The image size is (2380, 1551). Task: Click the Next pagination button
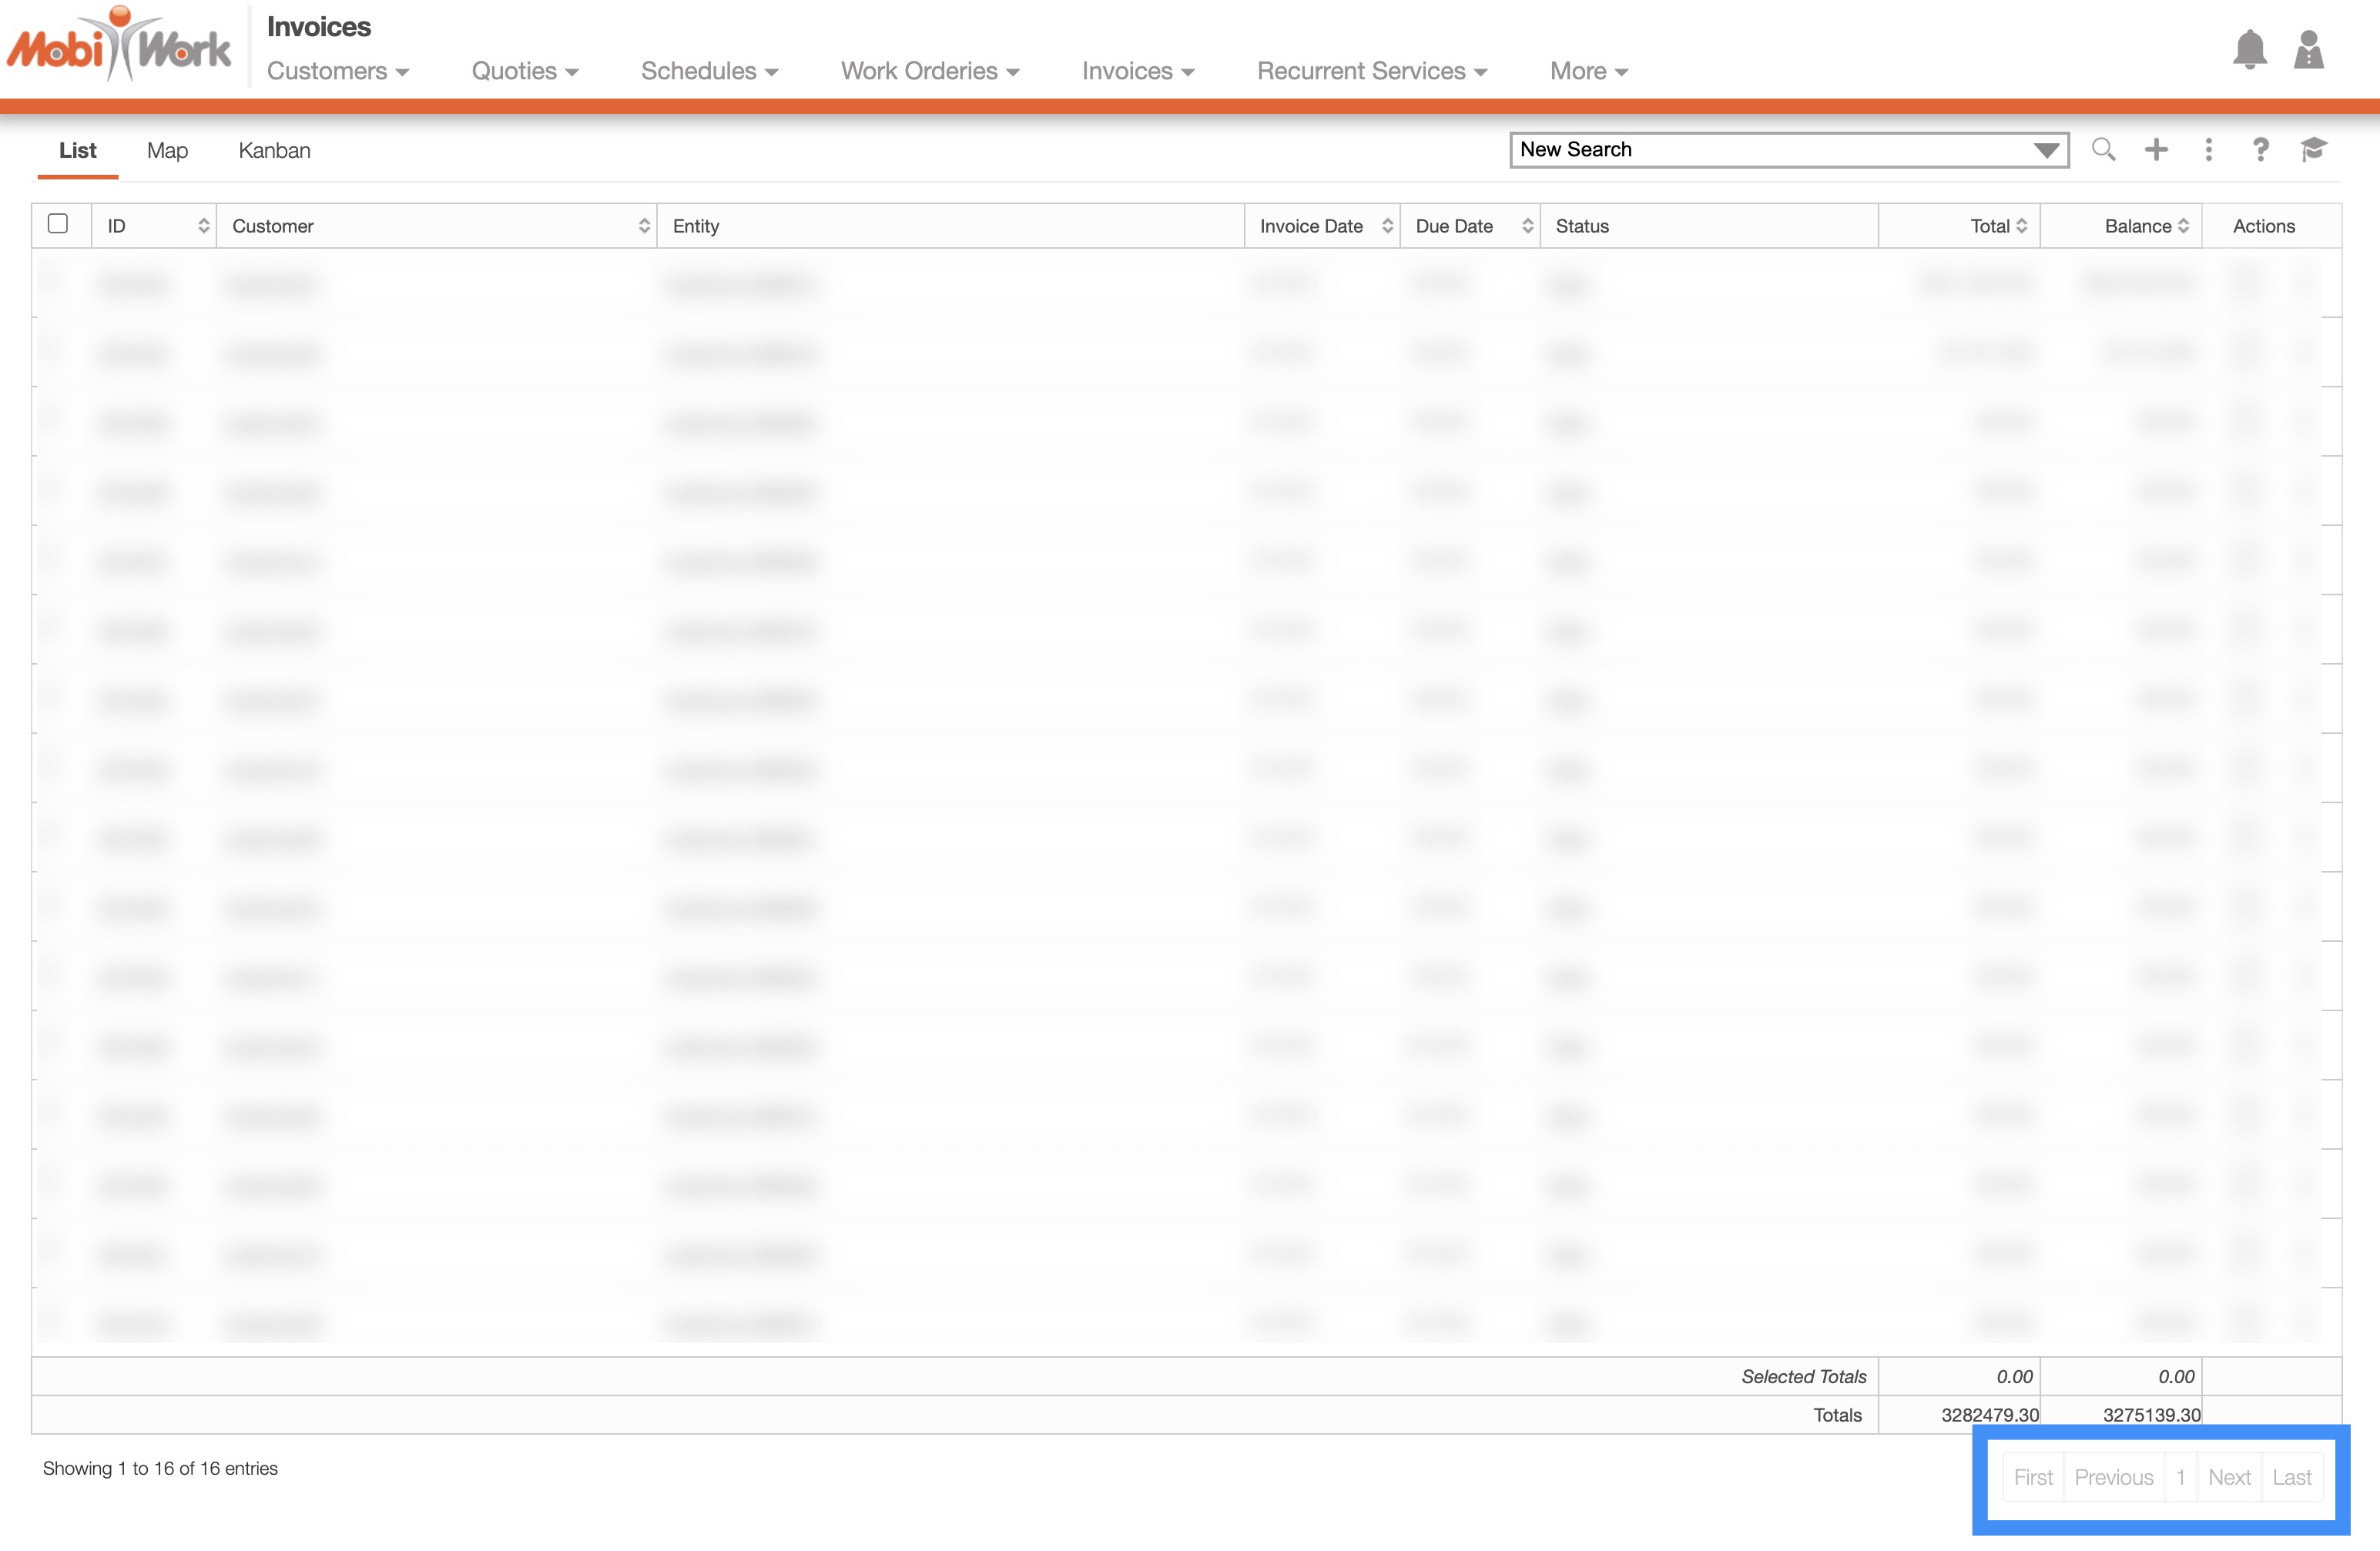[2228, 1476]
